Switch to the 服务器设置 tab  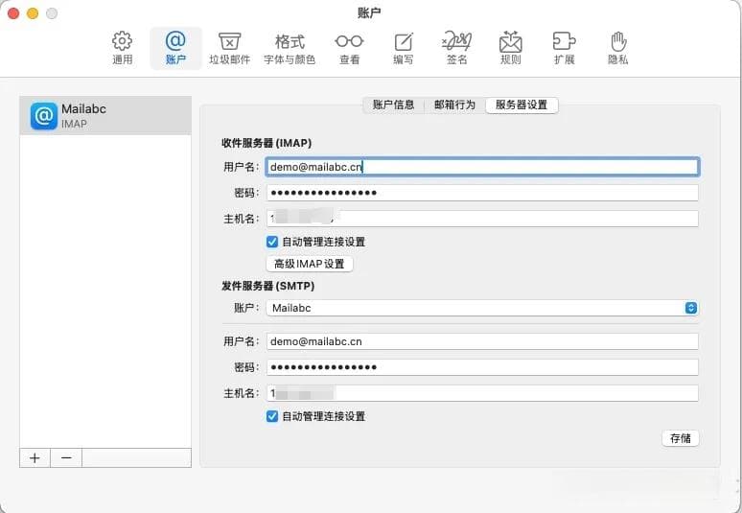pos(522,105)
